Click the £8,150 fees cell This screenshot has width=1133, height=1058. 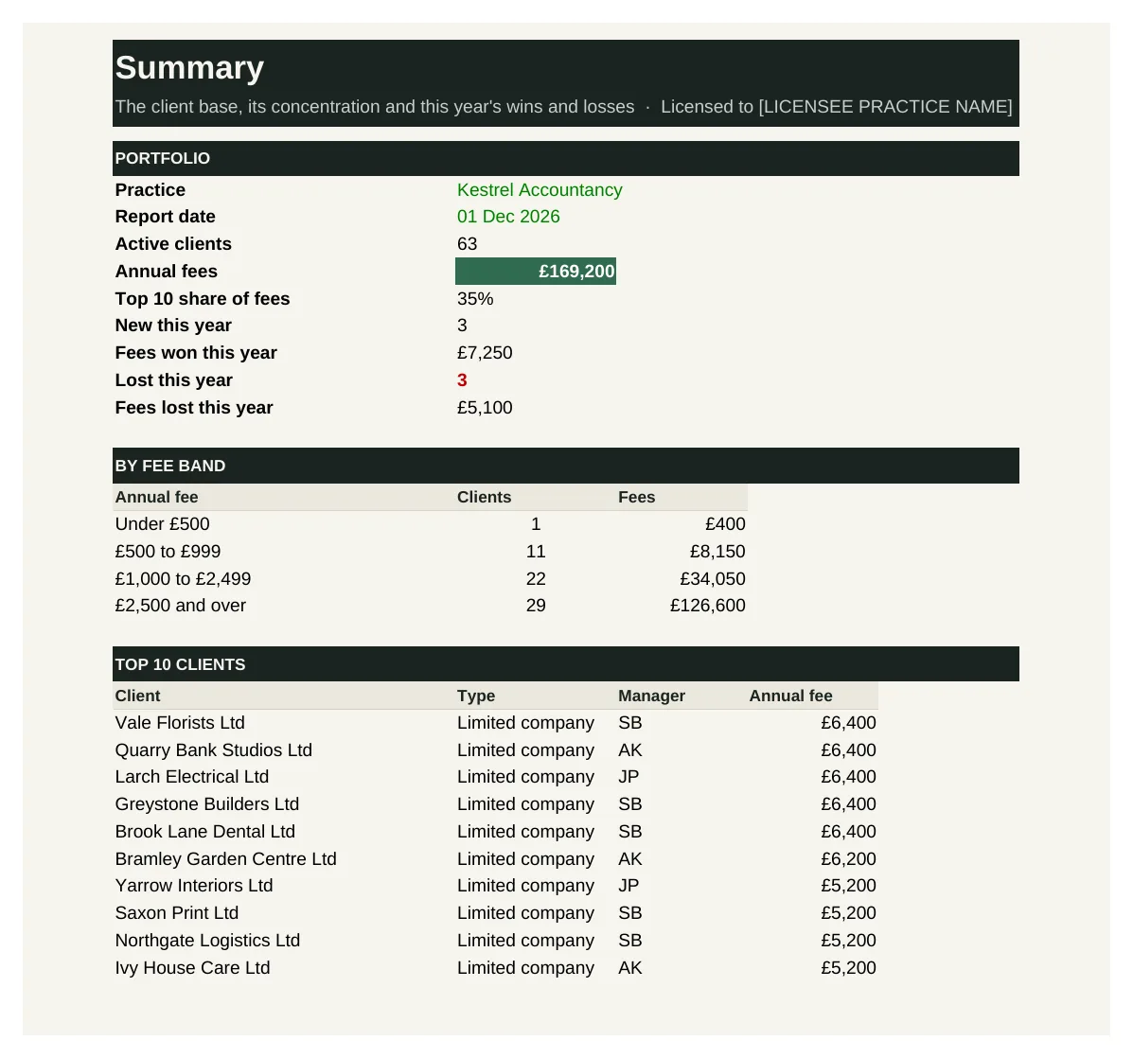click(x=717, y=552)
